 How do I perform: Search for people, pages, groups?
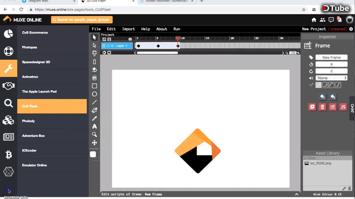82,20
